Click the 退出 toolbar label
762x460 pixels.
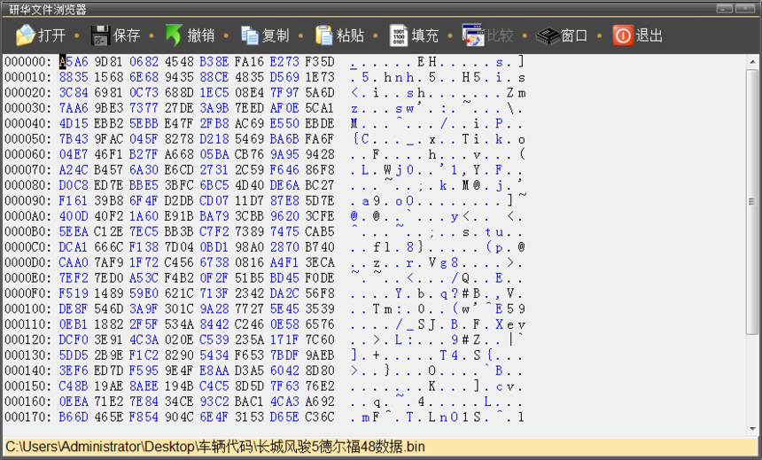[649, 35]
